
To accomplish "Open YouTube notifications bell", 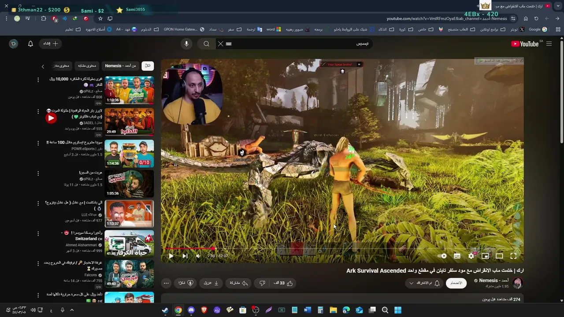I will pyautogui.click(x=30, y=44).
